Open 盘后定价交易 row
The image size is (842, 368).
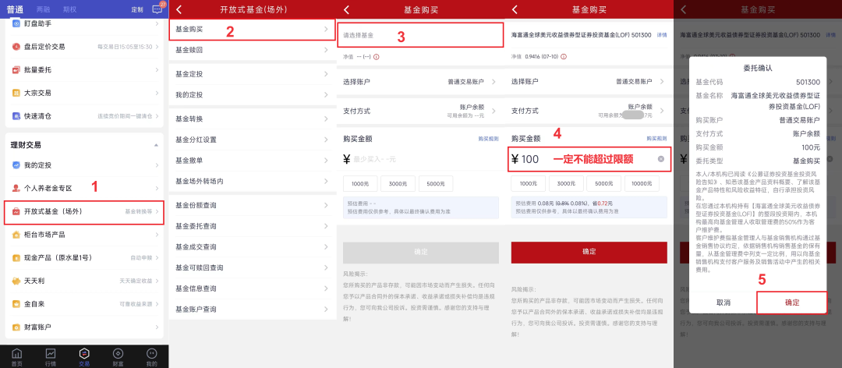[84, 47]
